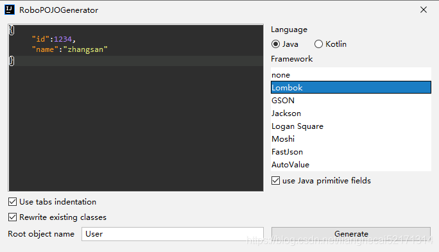The height and width of the screenshot is (252, 439).
Task: Choose Lombok in the framework list
Action: (x=351, y=88)
